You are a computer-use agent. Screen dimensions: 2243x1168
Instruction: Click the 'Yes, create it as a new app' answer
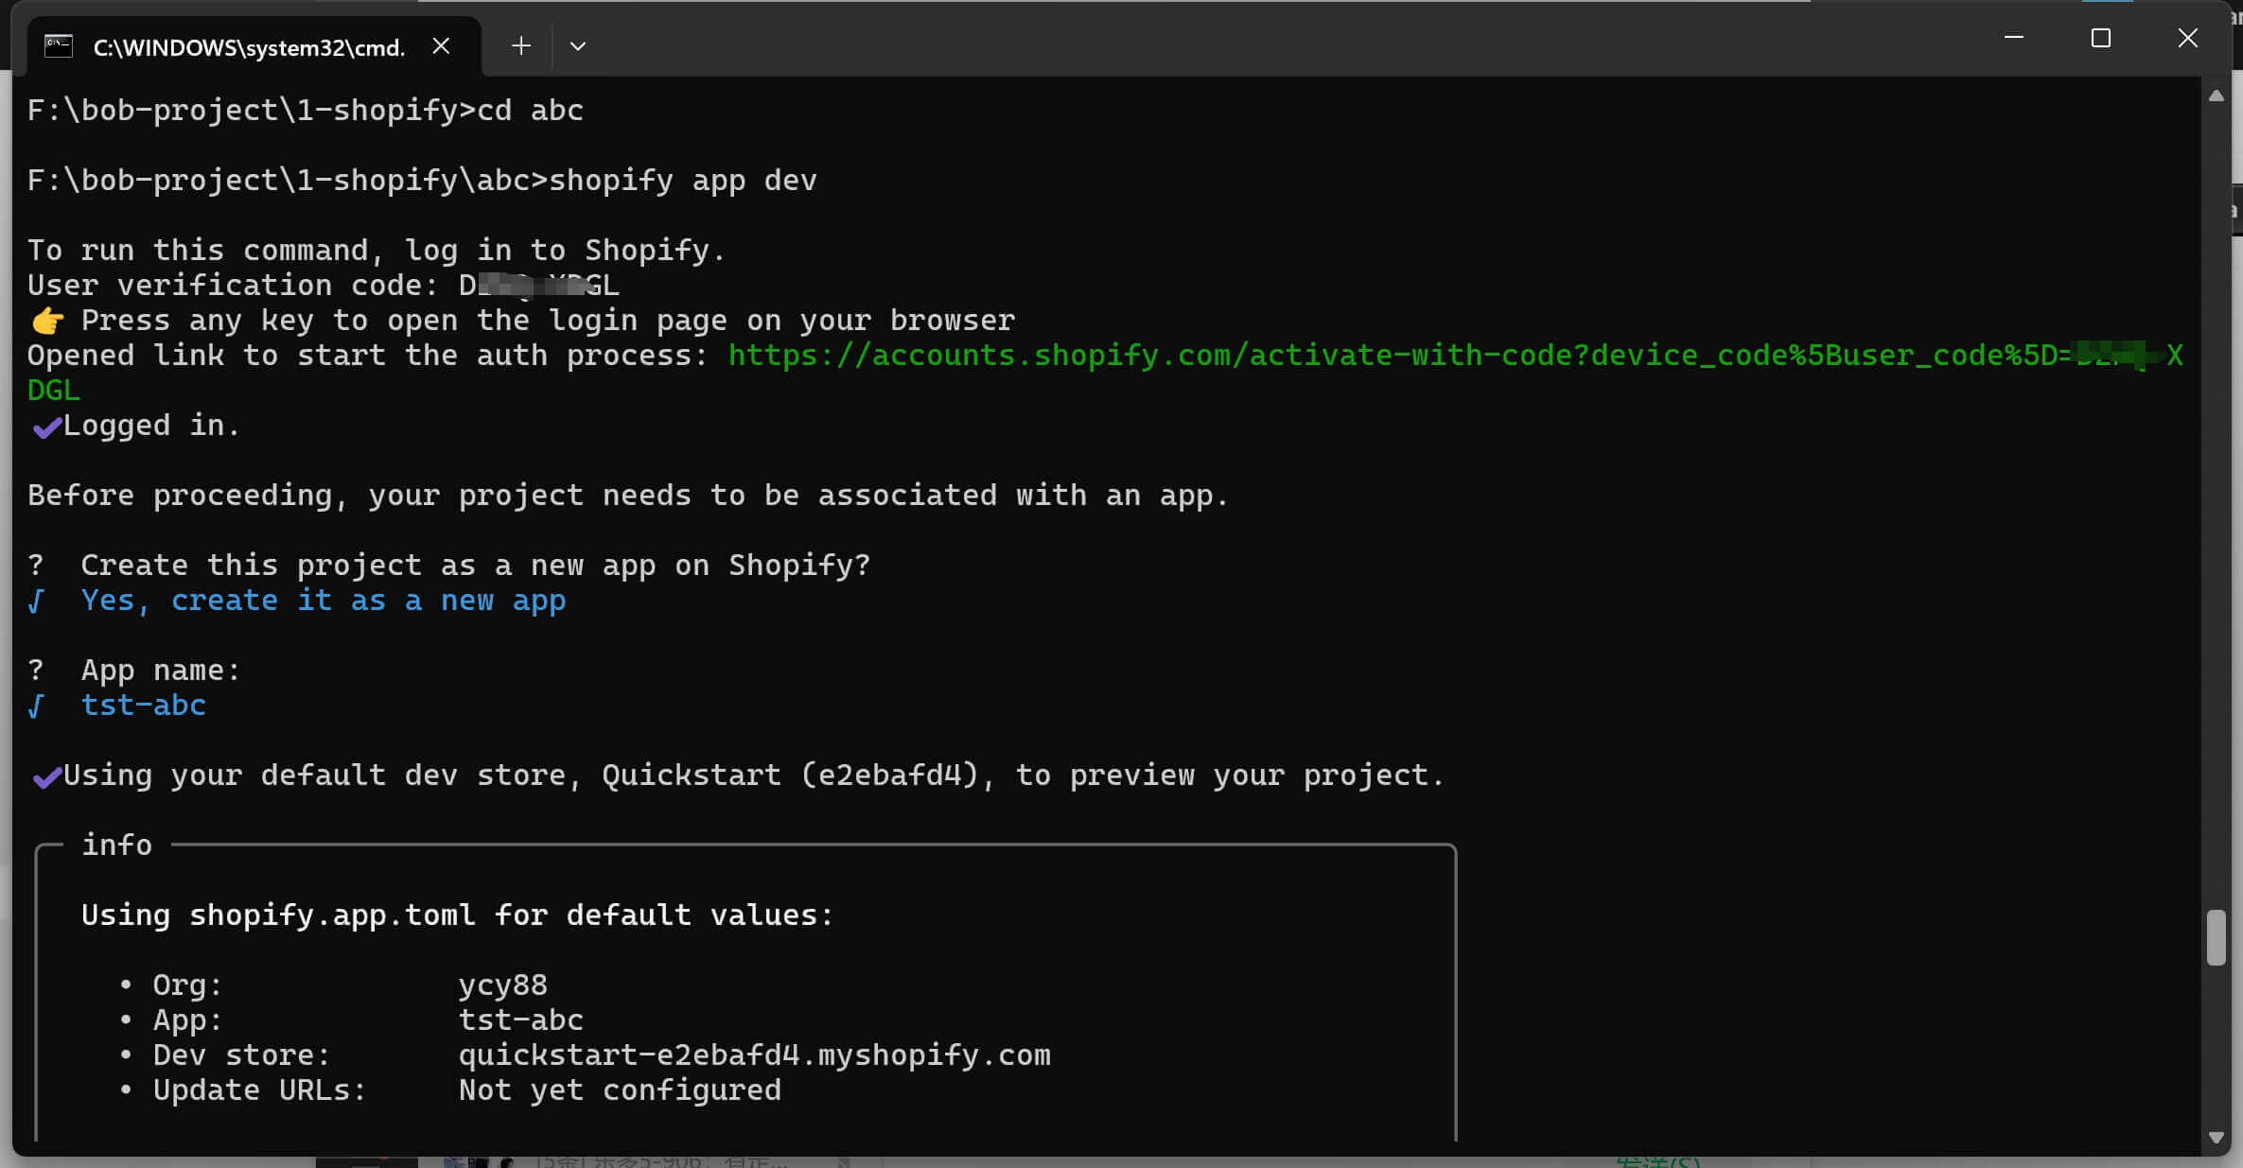323,601
